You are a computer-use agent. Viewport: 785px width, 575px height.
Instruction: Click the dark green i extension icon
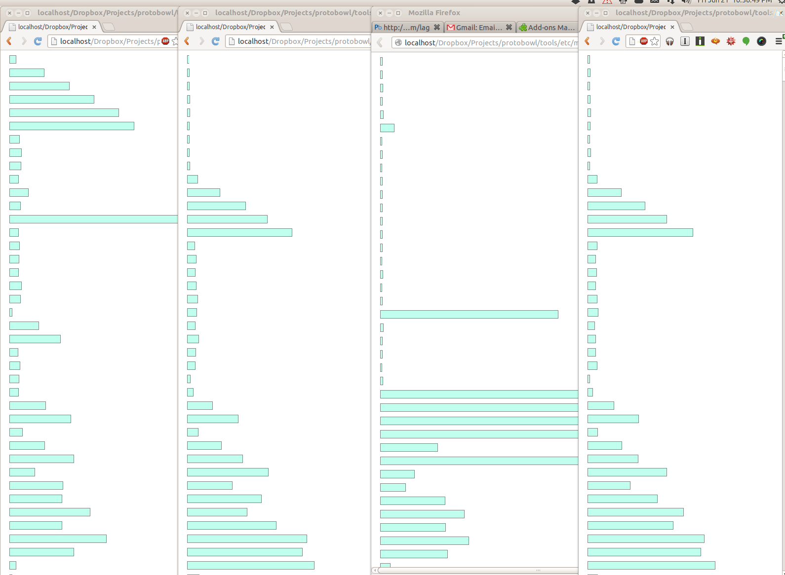click(700, 41)
